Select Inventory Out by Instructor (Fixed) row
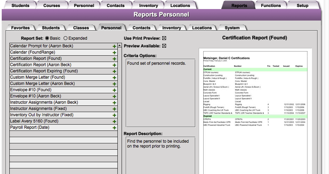The image size is (329, 174). tap(63, 115)
